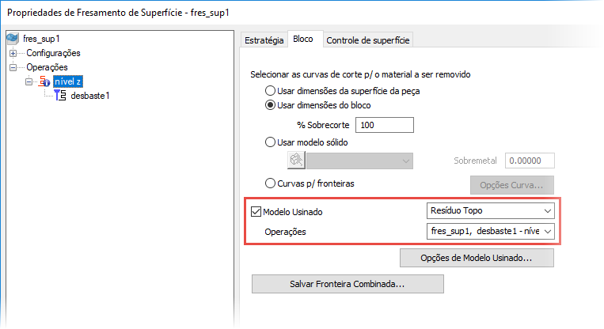The image size is (604, 329).
Task: Select 'Curvas p/ fronteiras' radio button
Action: pos(271,183)
